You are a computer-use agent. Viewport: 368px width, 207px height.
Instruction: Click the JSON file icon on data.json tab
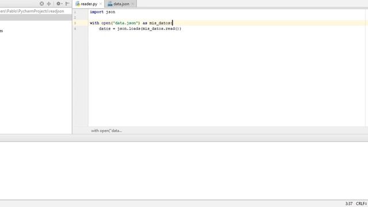point(110,4)
